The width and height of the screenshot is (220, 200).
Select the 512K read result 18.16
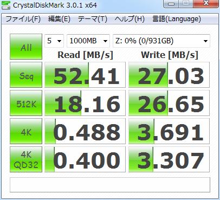85,103
